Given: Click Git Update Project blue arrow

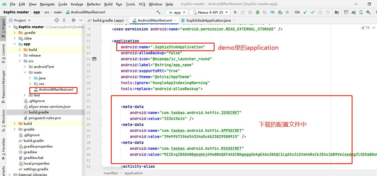Looking at the screenshot, I should click(x=305, y=12).
